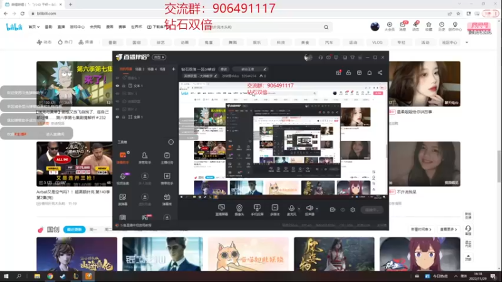Open the notification bell in streaming app
Screen dimensions: 502x282
point(370,73)
